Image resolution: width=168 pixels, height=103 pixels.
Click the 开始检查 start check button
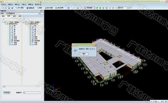(7, 92)
